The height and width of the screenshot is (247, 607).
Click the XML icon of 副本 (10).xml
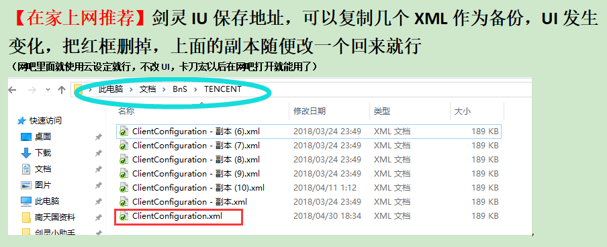(124, 188)
